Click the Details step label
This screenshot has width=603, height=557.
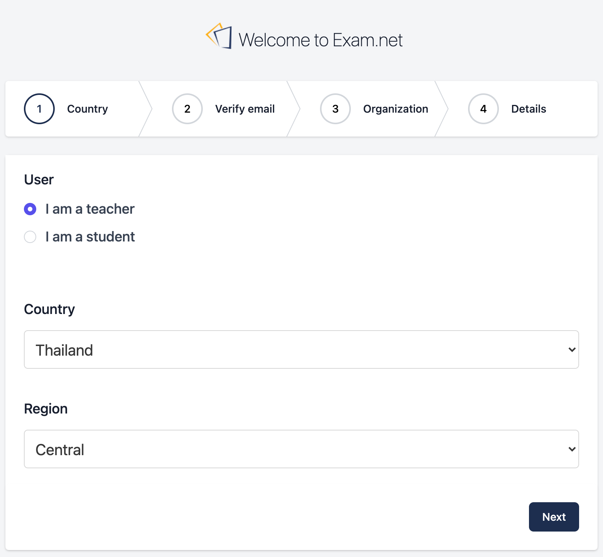[529, 109]
